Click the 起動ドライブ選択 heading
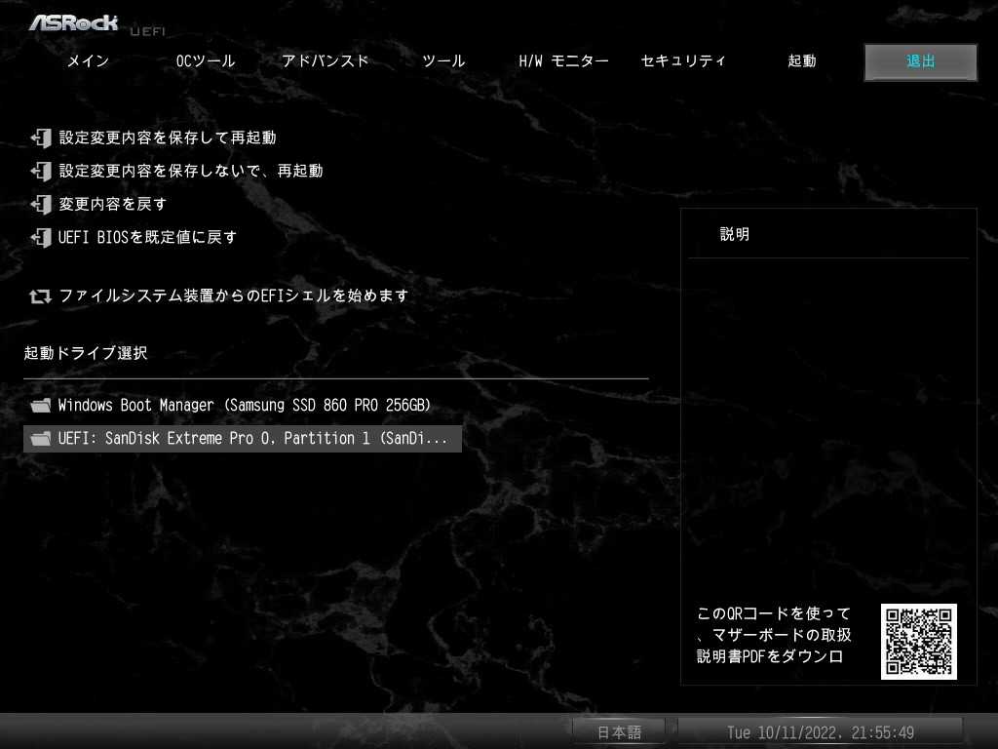Viewport: 998px width, 749px height. (86, 353)
